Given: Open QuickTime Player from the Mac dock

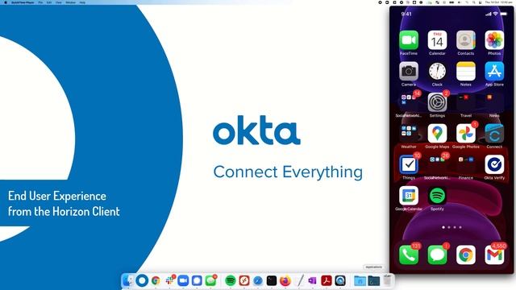Looking at the screenshot, I should (x=340, y=281).
